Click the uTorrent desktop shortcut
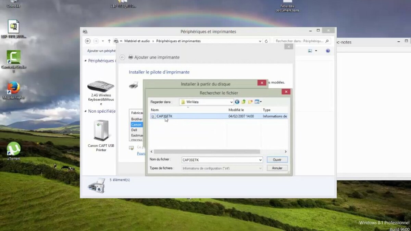 coord(14,151)
